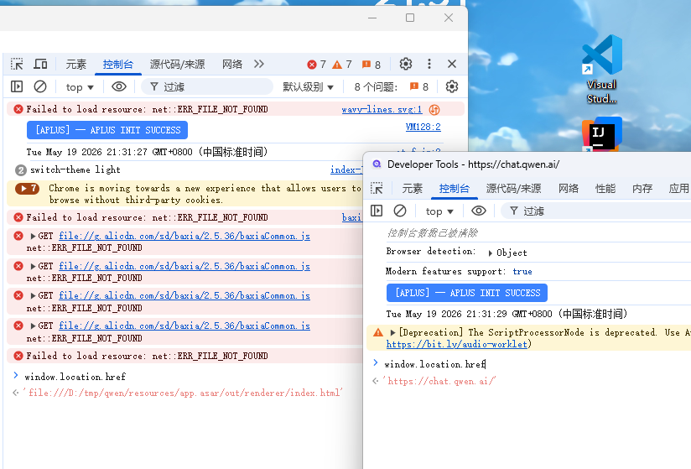Activate element picker in chat.qwen.ai DevTools
The image size is (691, 469).
[377, 189]
